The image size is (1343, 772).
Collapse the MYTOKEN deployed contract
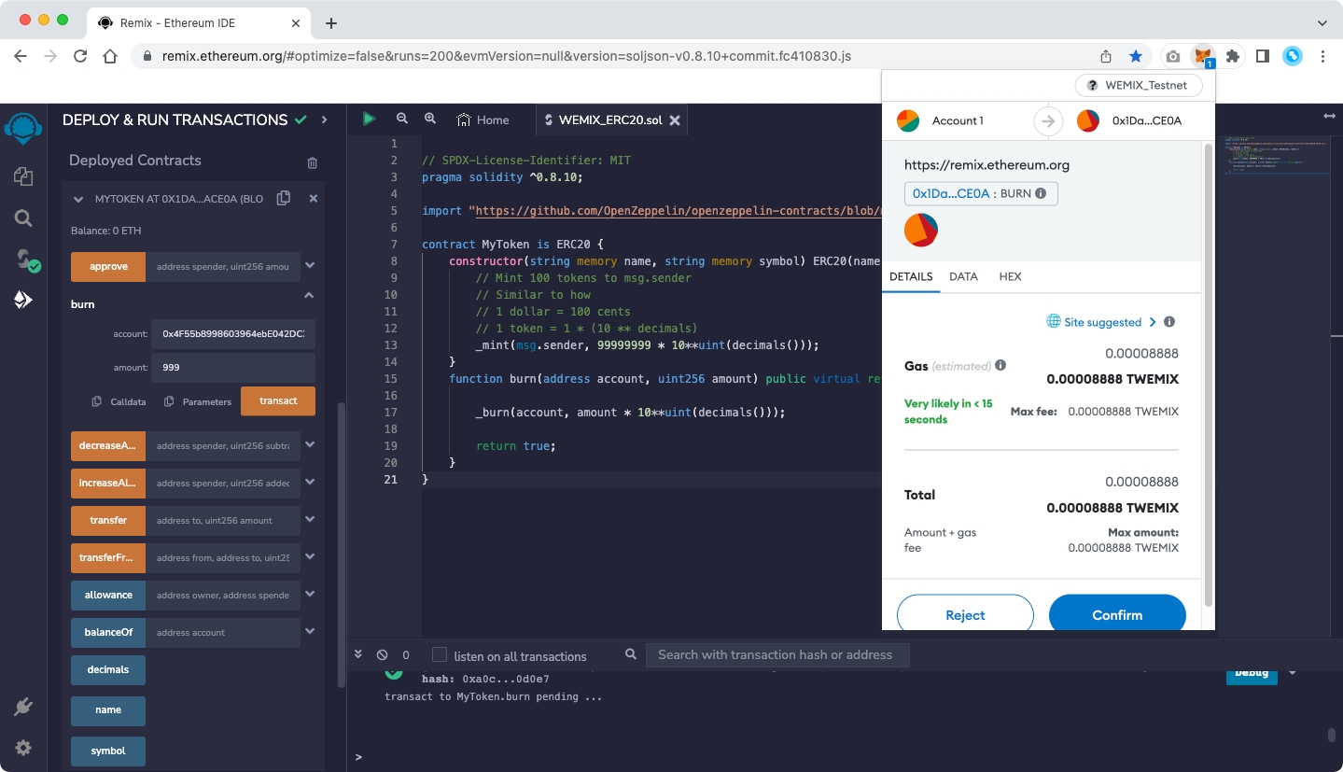pyautogui.click(x=78, y=199)
